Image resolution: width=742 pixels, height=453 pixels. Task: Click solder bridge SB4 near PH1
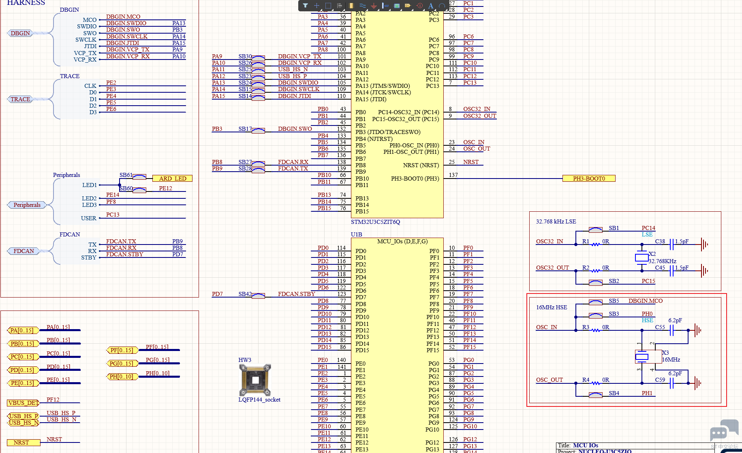coord(595,395)
